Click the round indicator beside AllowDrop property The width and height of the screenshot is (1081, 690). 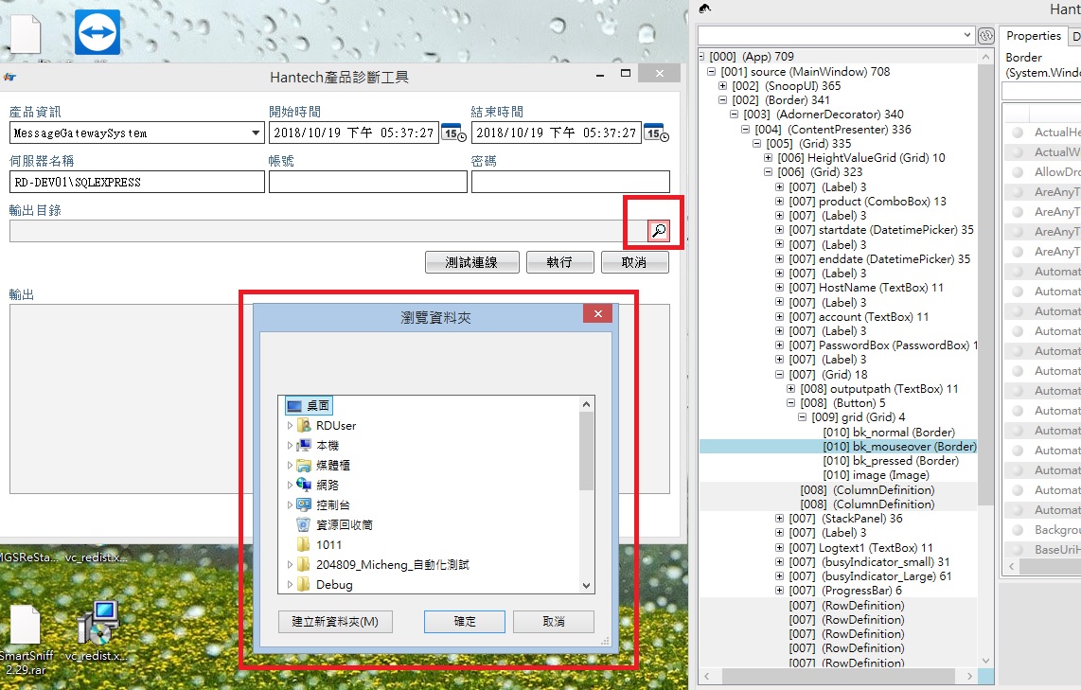(x=1018, y=172)
